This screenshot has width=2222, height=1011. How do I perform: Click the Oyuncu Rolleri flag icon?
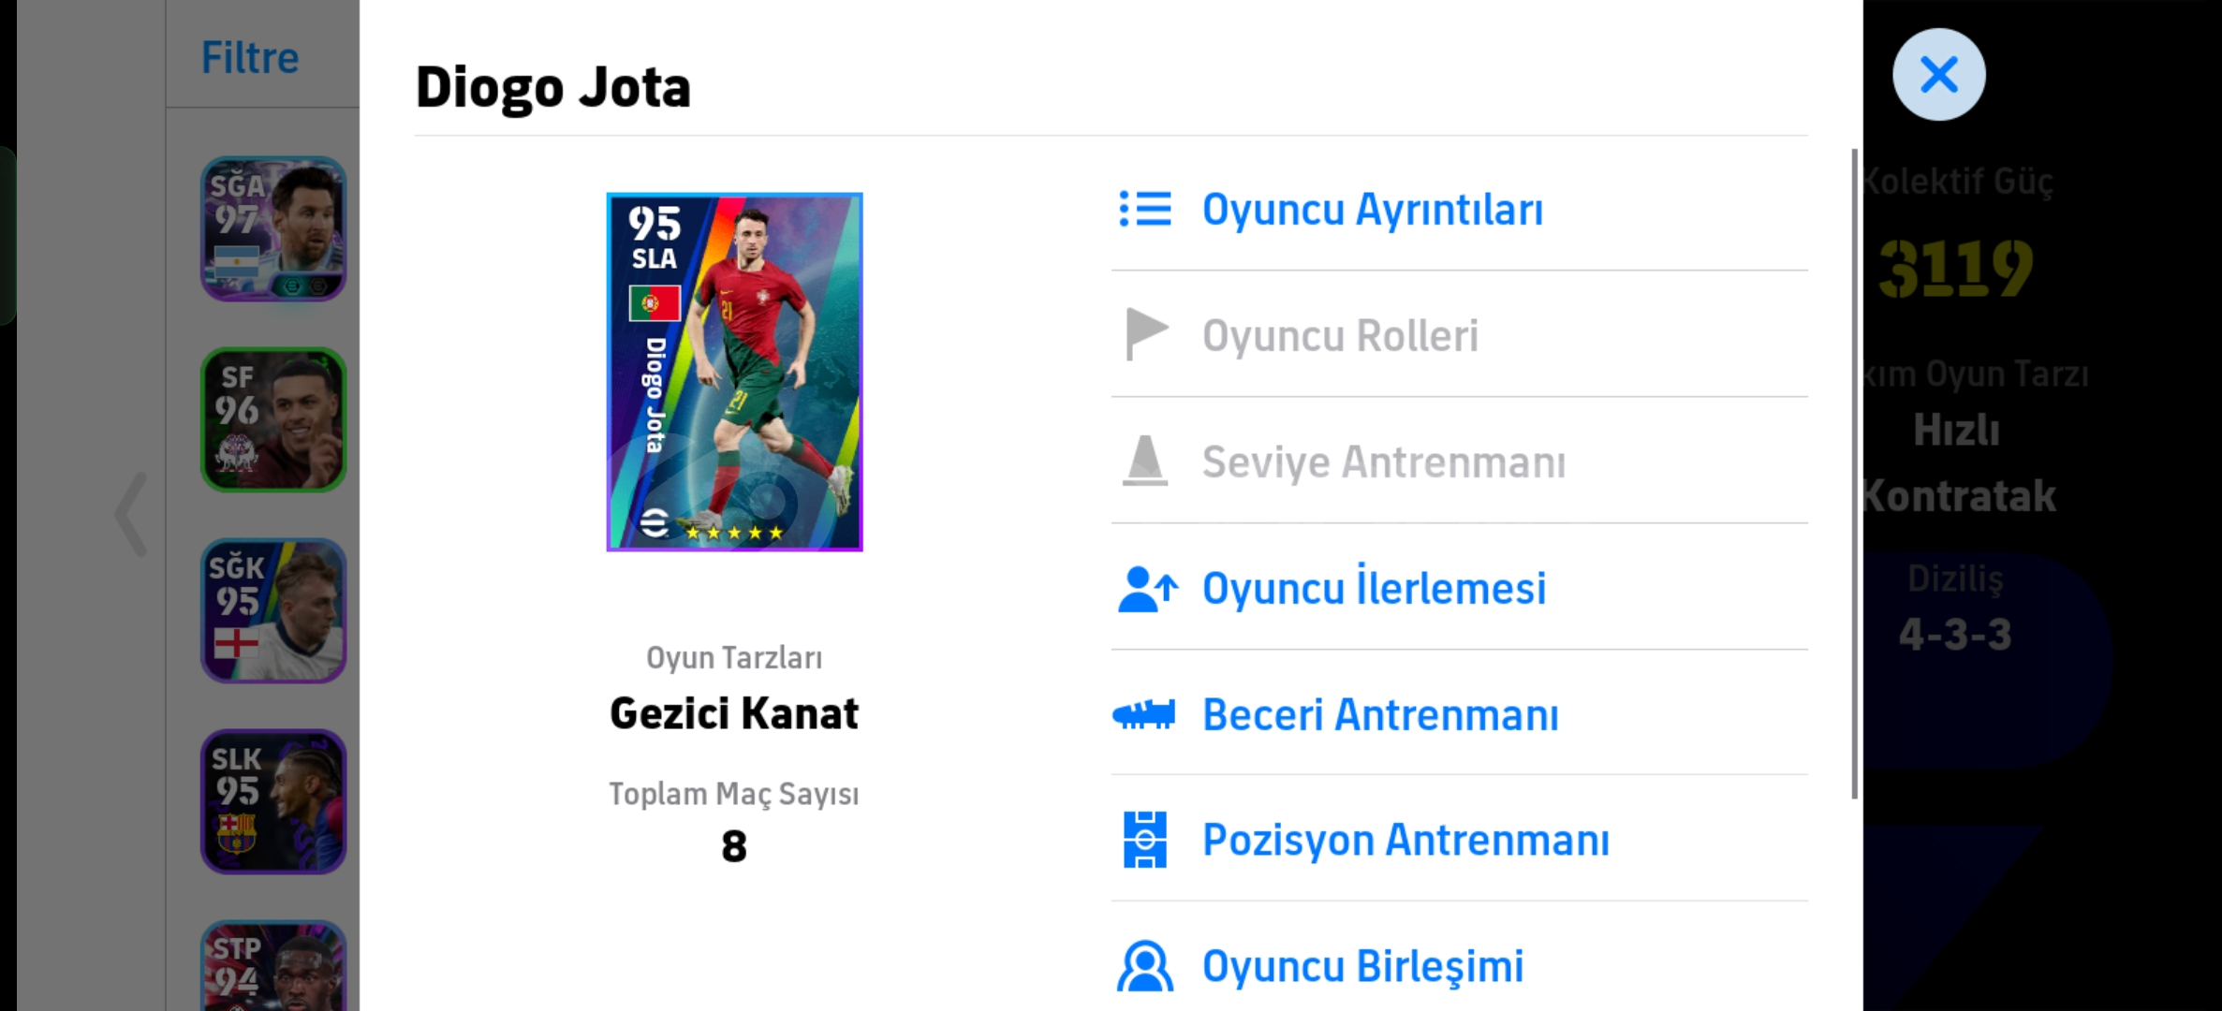(x=1145, y=334)
